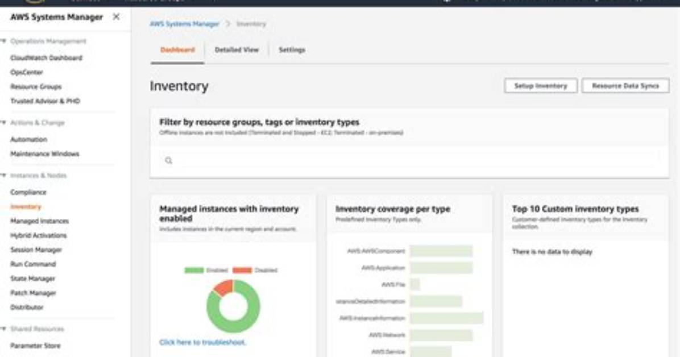Click the green Enabled legend swatch
Screen dimensions: 680x357
pos(194,270)
